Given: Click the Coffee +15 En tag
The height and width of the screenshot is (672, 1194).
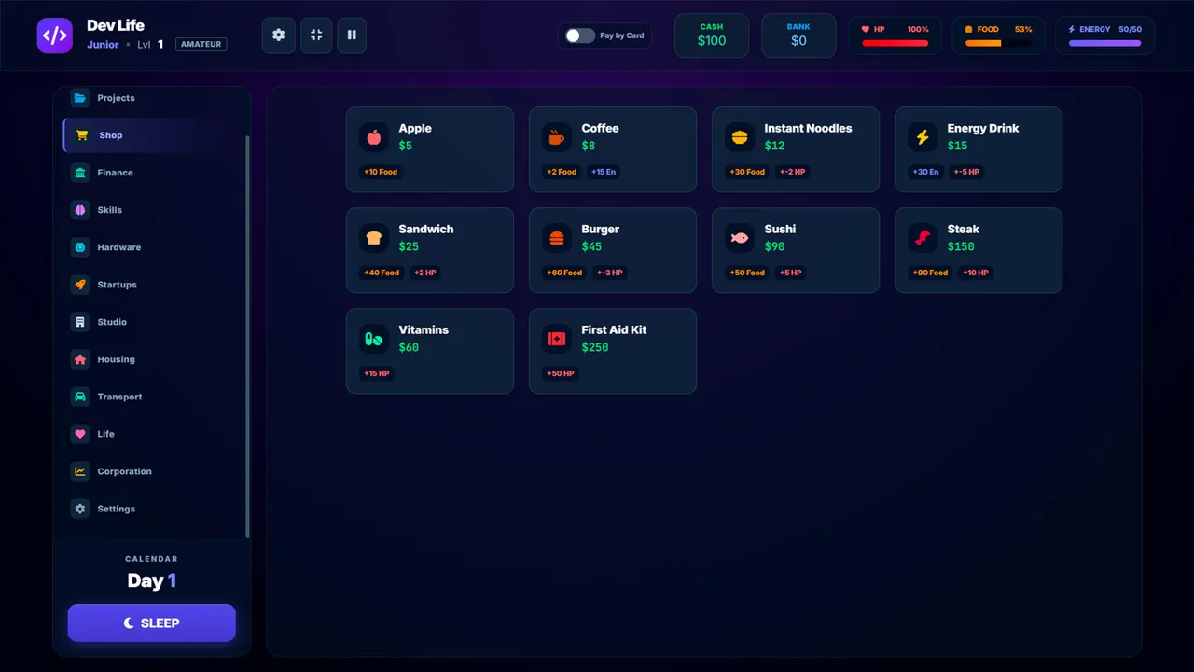Looking at the screenshot, I should tap(604, 172).
